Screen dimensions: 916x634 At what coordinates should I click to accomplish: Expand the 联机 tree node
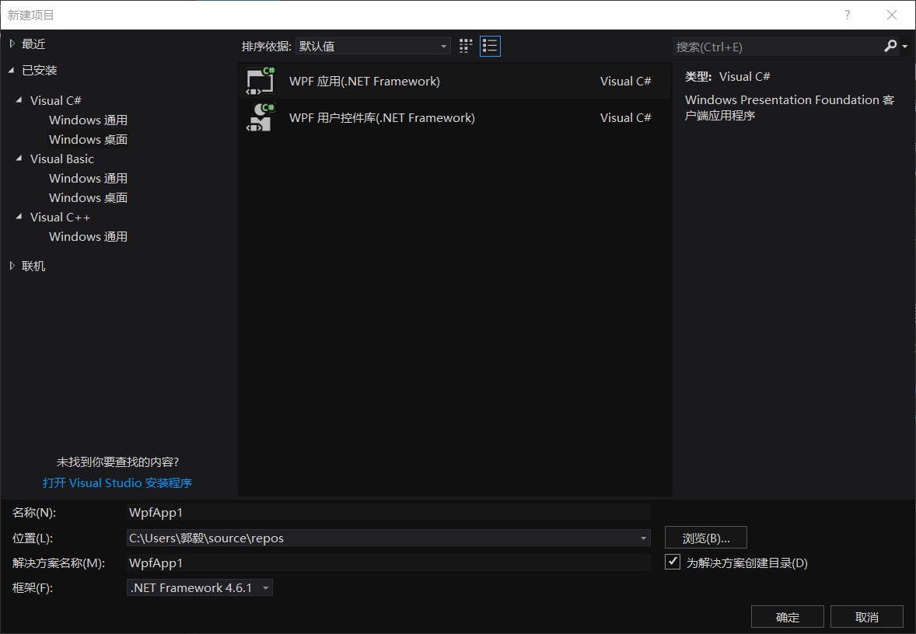[x=12, y=266]
